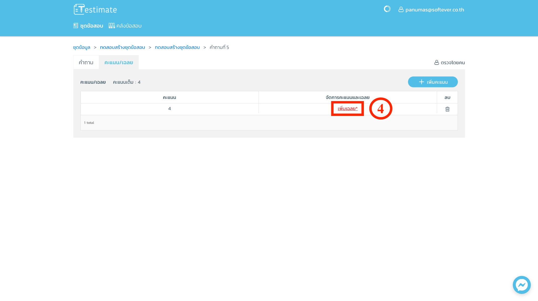Screen dimensions: 538x301
Task: Open the Messenger chat bubble
Action: [521, 285]
